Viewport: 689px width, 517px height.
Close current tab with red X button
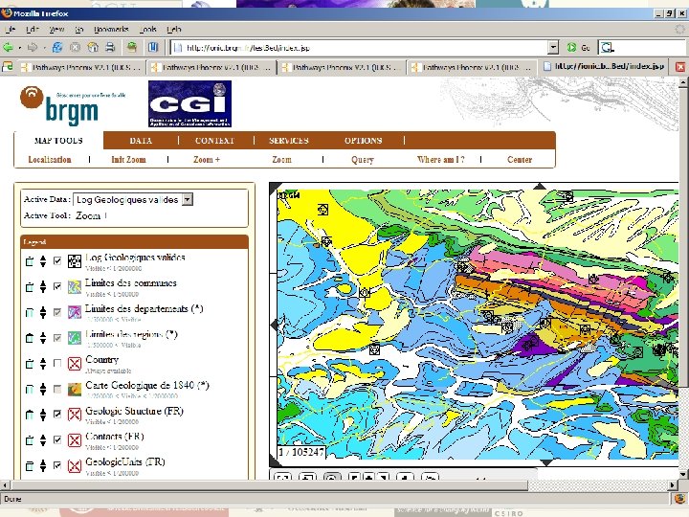[679, 67]
